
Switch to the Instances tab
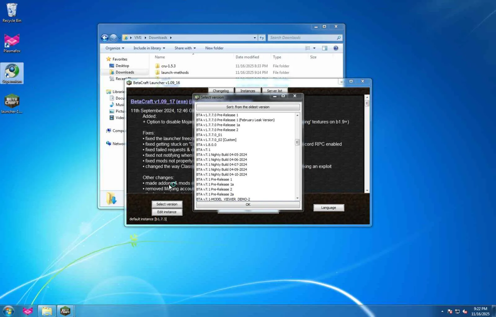tap(248, 91)
